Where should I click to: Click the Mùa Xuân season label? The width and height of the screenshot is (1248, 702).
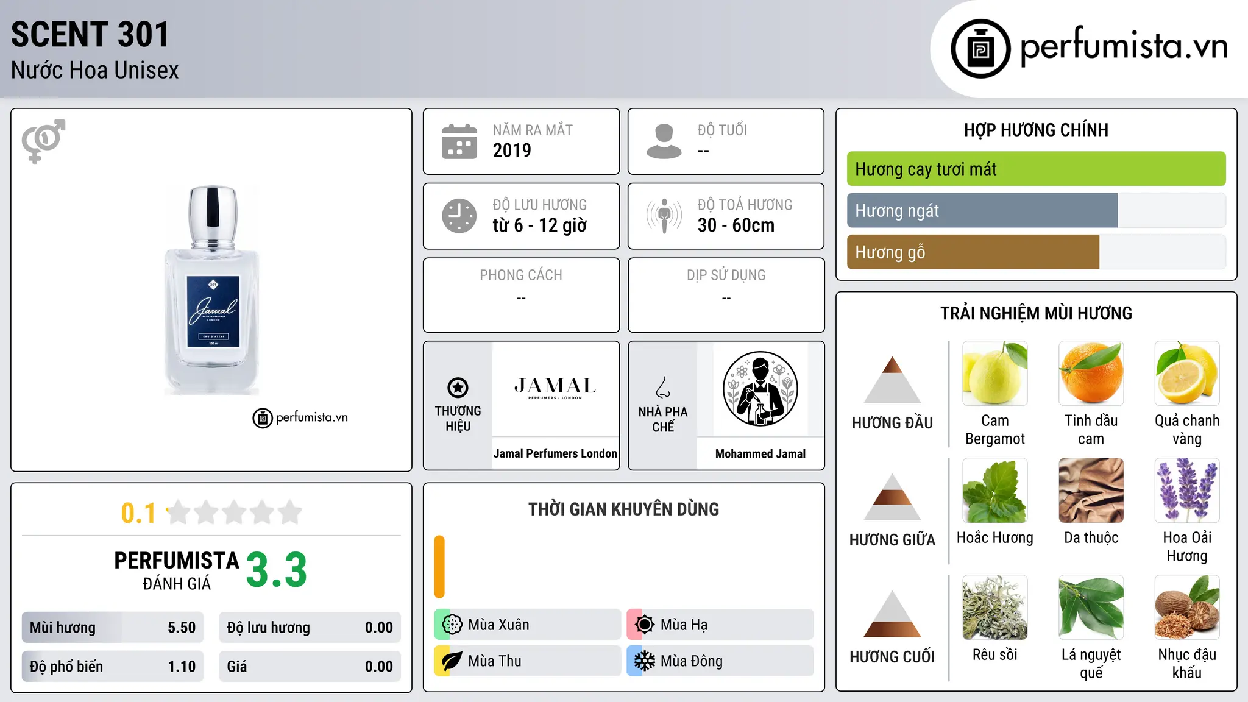pos(498,625)
